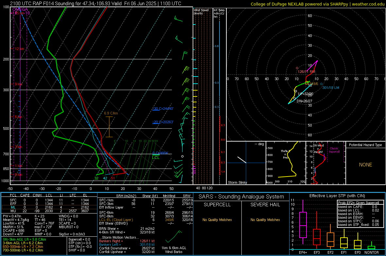
Task: Click No Quality Matches under SUPERCELL
Action: [x=217, y=220]
